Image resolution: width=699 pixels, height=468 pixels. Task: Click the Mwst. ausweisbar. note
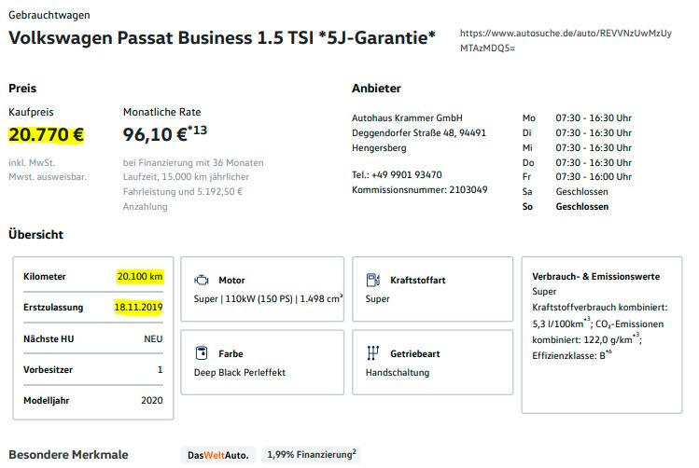(x=48, y=177)
